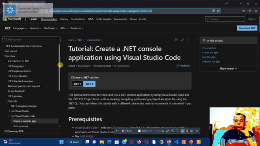Open the Languages dropdown
260x146 pixels.
tap(20, 28)
